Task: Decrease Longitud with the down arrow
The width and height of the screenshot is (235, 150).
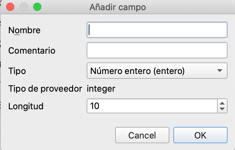Action: pyautogui.click(x=222, y=109)
